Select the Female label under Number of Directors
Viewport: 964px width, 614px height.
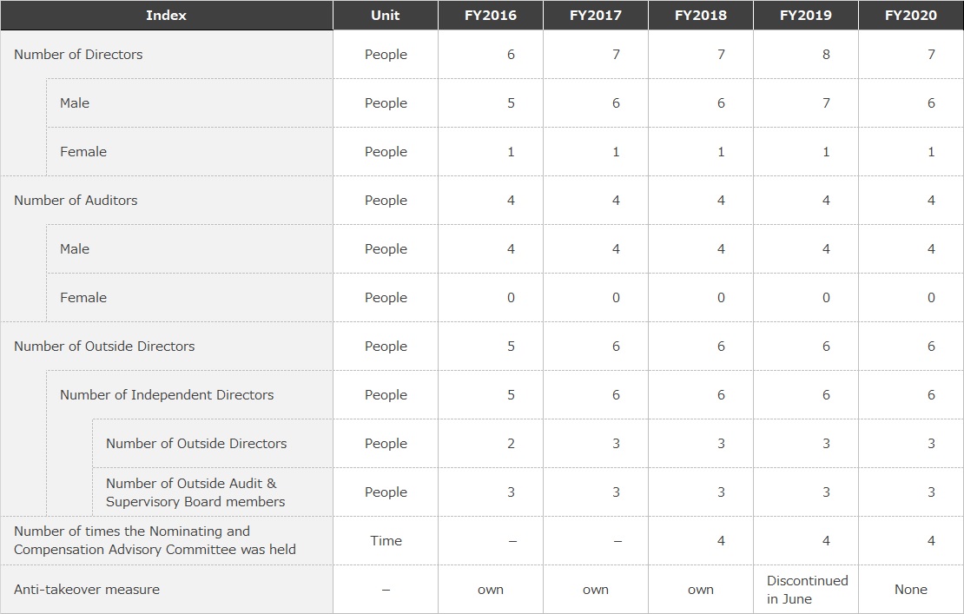pos(83,152)
